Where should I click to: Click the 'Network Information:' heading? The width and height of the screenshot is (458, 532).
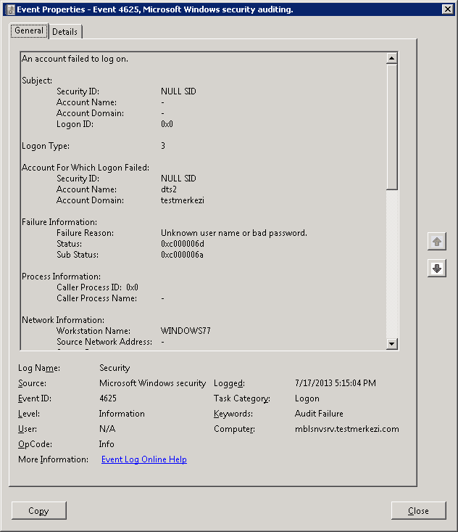[63, 320]
